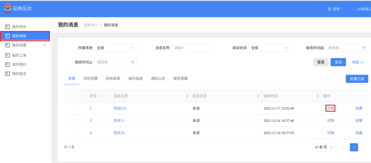371x163 pixels.
Task: Sort by 接收时间 column sort icon
Action: pyautogui.click(x=317, y=96)
